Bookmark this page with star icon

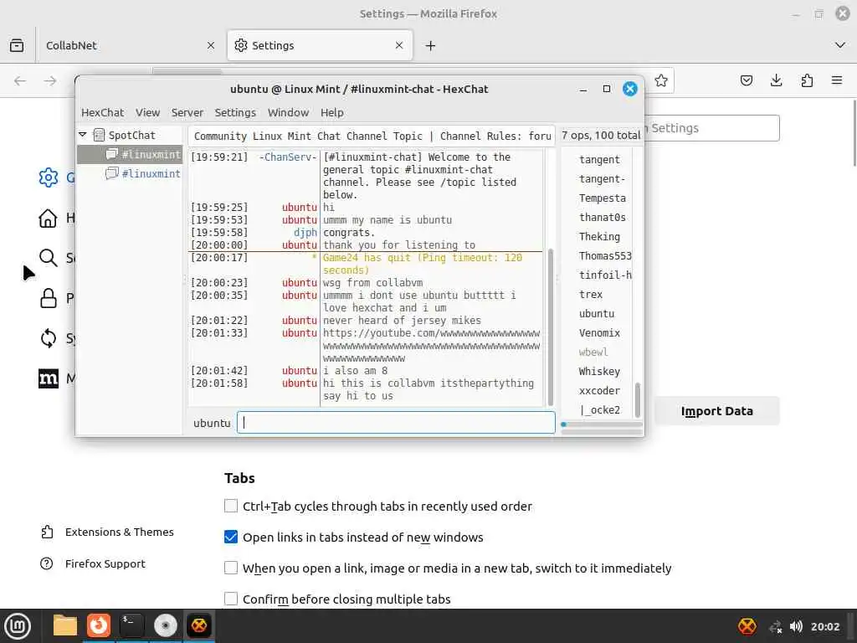pos(661,81)
